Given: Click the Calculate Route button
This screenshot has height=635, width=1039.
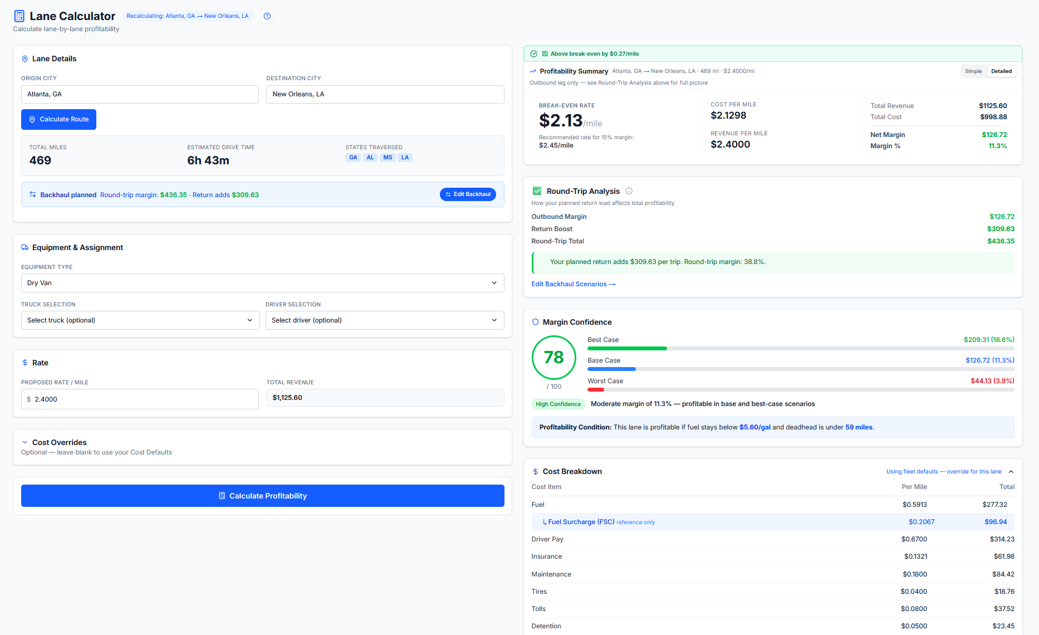Looking at the screenshot, I should point(58,120).
